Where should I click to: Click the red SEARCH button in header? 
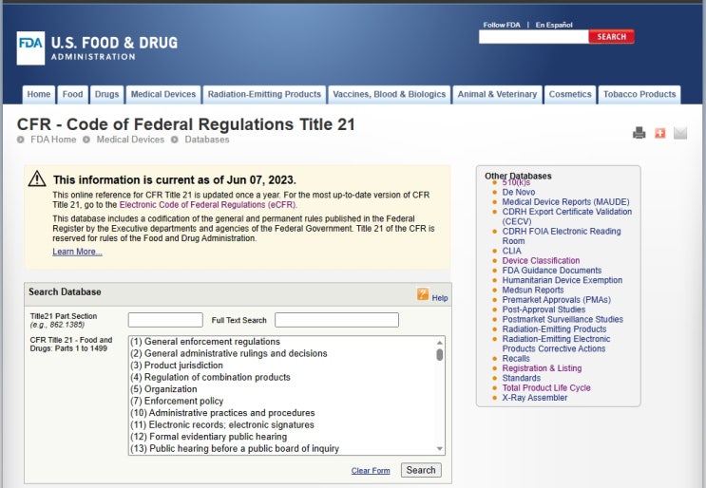tap(611, 37)
